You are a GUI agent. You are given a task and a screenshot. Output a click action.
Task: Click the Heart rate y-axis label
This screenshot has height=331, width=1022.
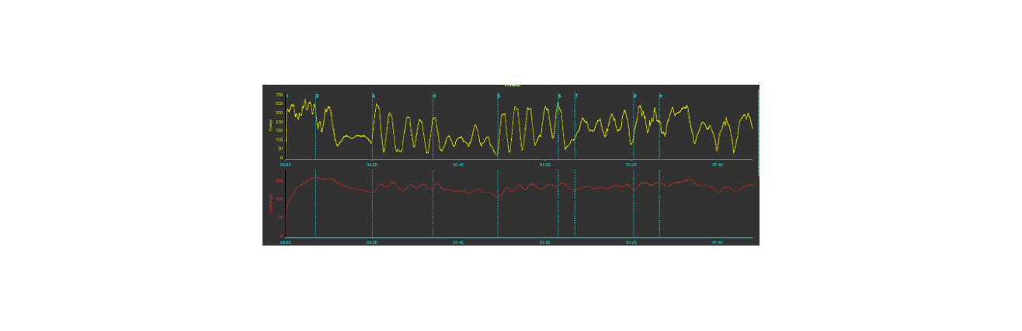click(270, 203)
